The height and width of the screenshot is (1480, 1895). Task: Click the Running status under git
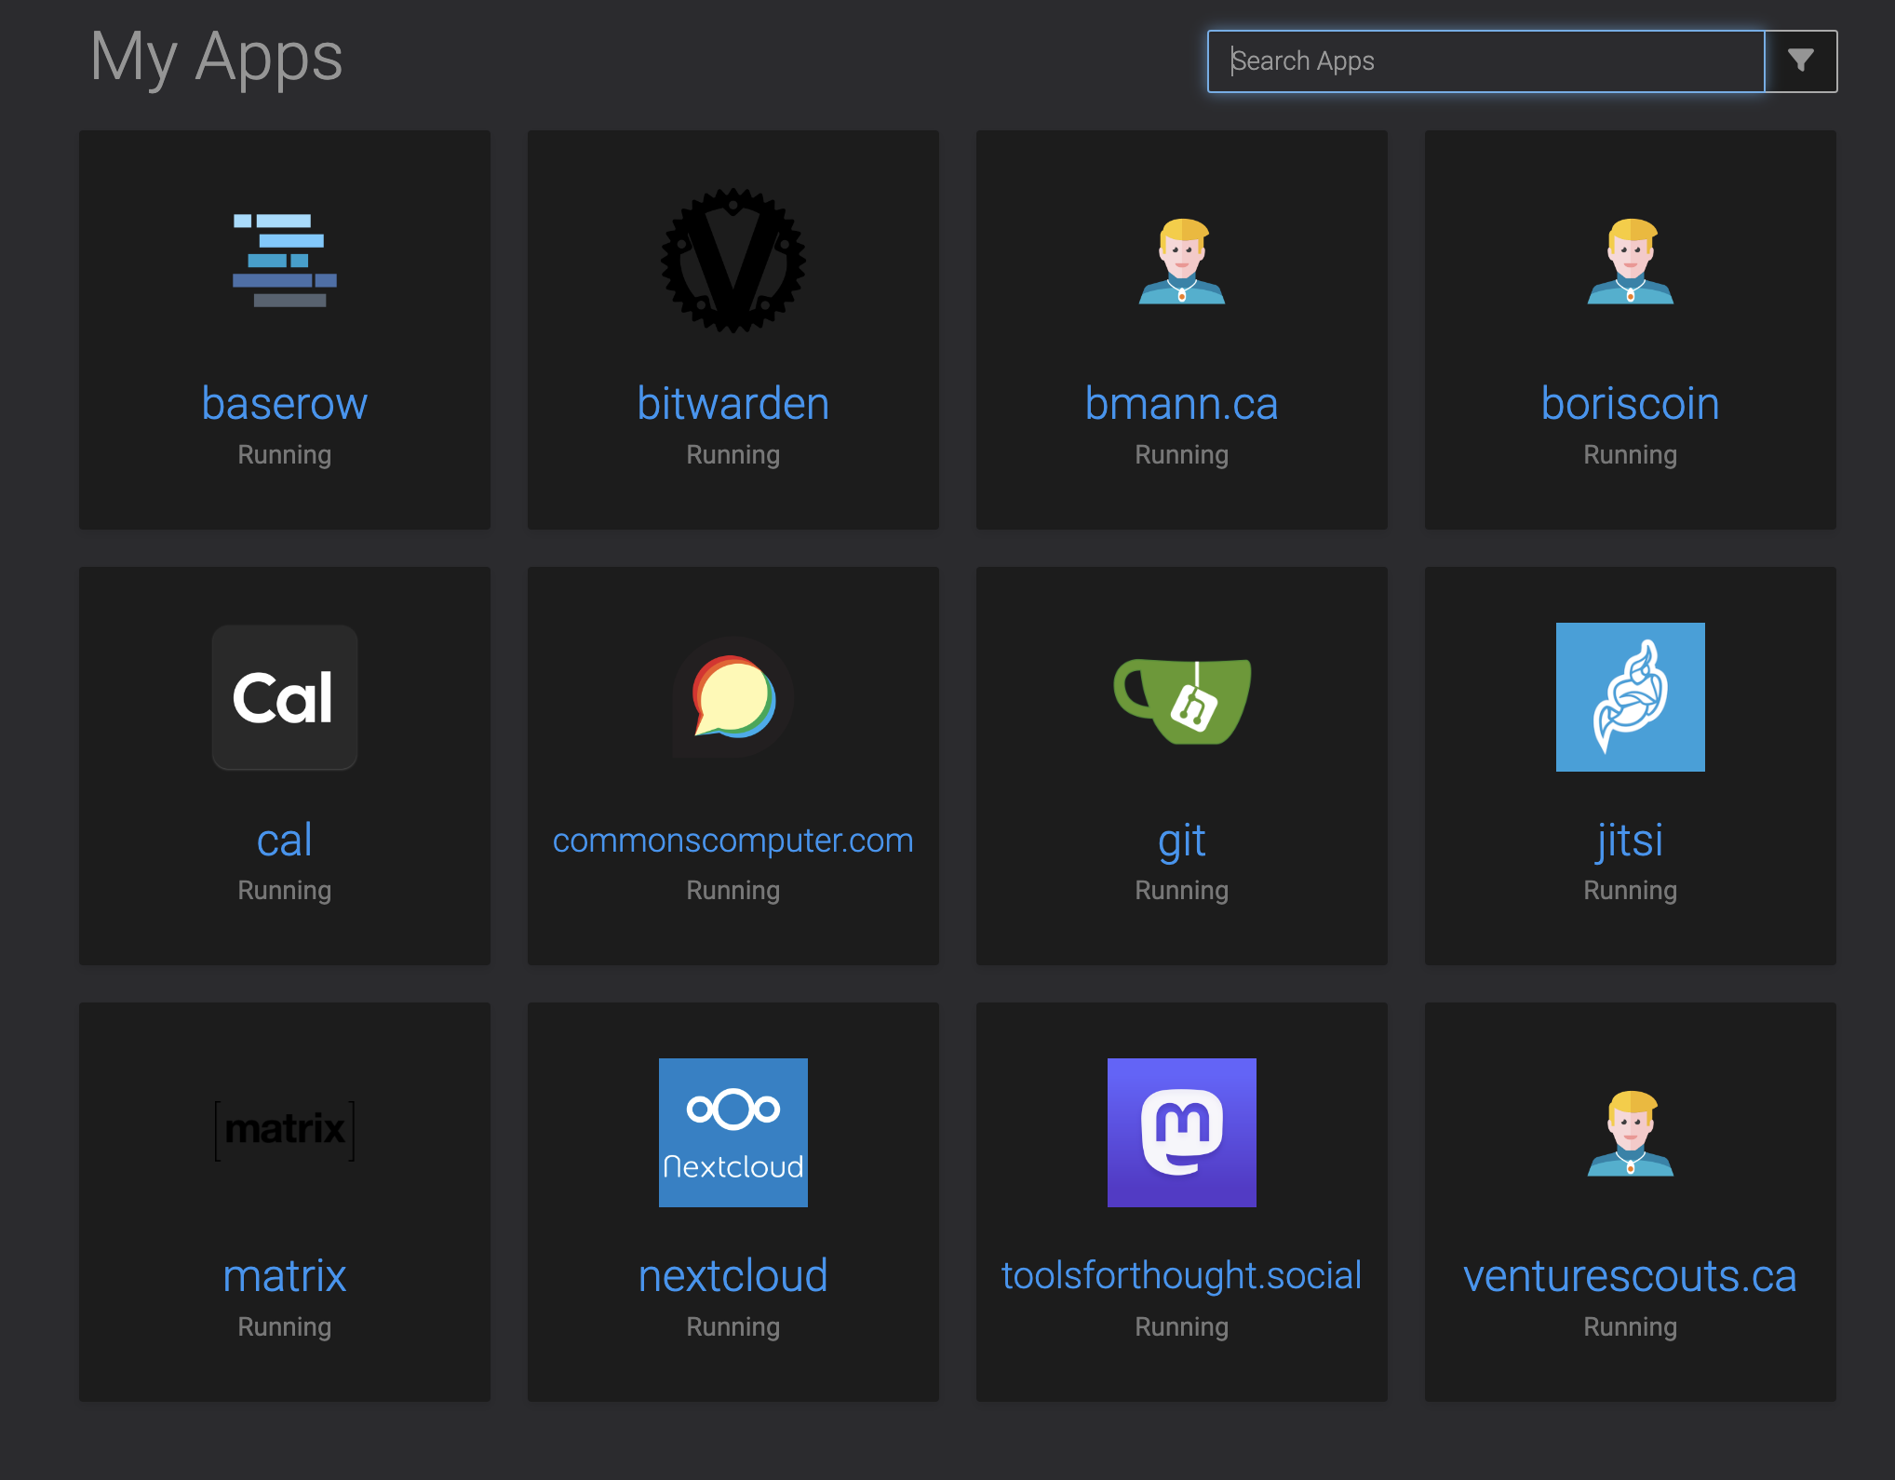(1182, 891)
